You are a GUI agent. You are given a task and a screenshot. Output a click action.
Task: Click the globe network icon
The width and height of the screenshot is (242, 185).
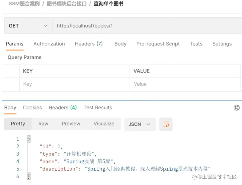tap(236, 108)
